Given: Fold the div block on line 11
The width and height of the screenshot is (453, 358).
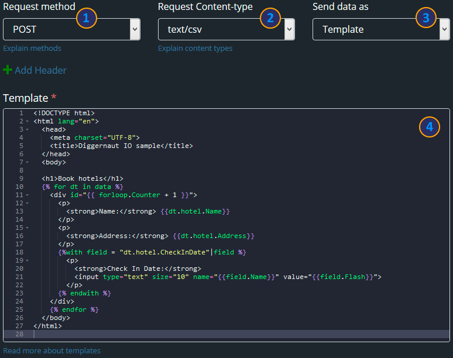Looking at the screenshot, I should coord(28,195).
